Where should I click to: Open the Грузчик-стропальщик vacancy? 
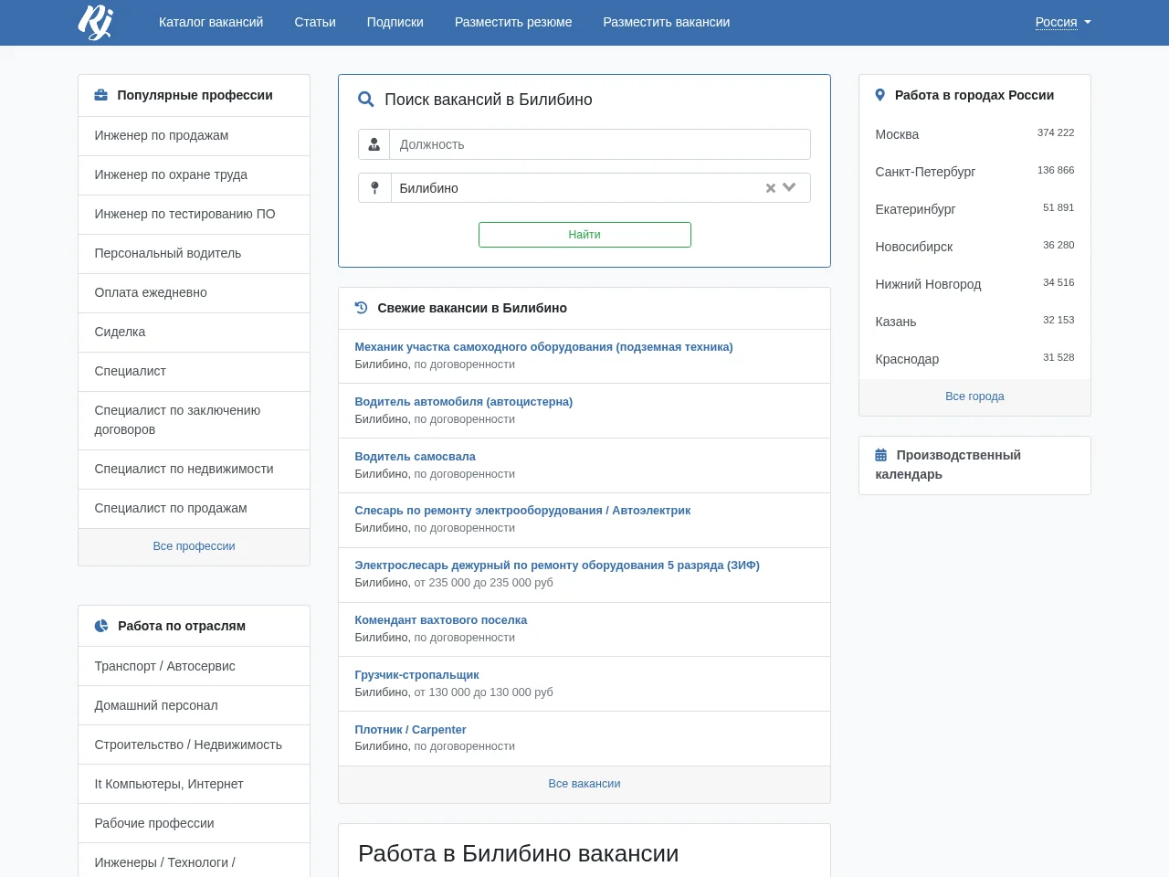tap(417, 675)
